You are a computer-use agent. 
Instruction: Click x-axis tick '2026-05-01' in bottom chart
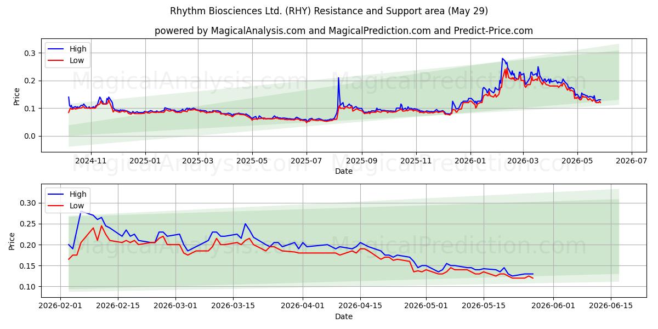pyautogui.click(x=426, y=306)
